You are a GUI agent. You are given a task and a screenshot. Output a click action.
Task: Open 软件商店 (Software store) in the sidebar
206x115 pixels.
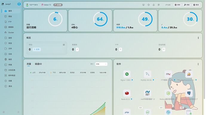pyautogui.click(x=11, y=76)
